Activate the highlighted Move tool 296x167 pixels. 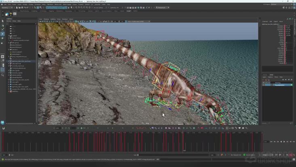2,34
